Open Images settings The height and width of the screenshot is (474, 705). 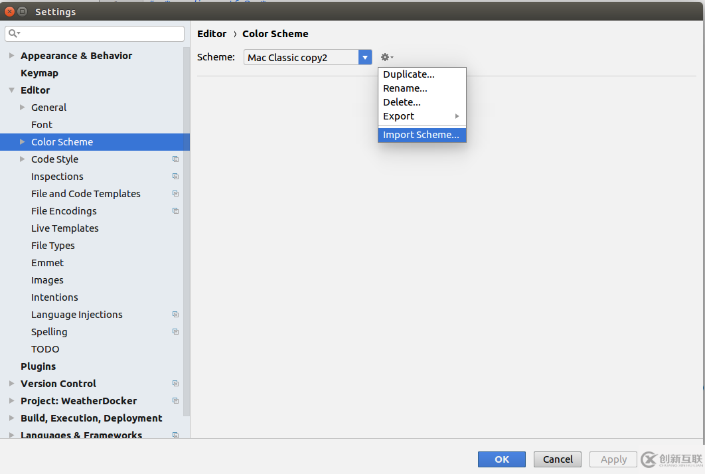coord(47,280)
